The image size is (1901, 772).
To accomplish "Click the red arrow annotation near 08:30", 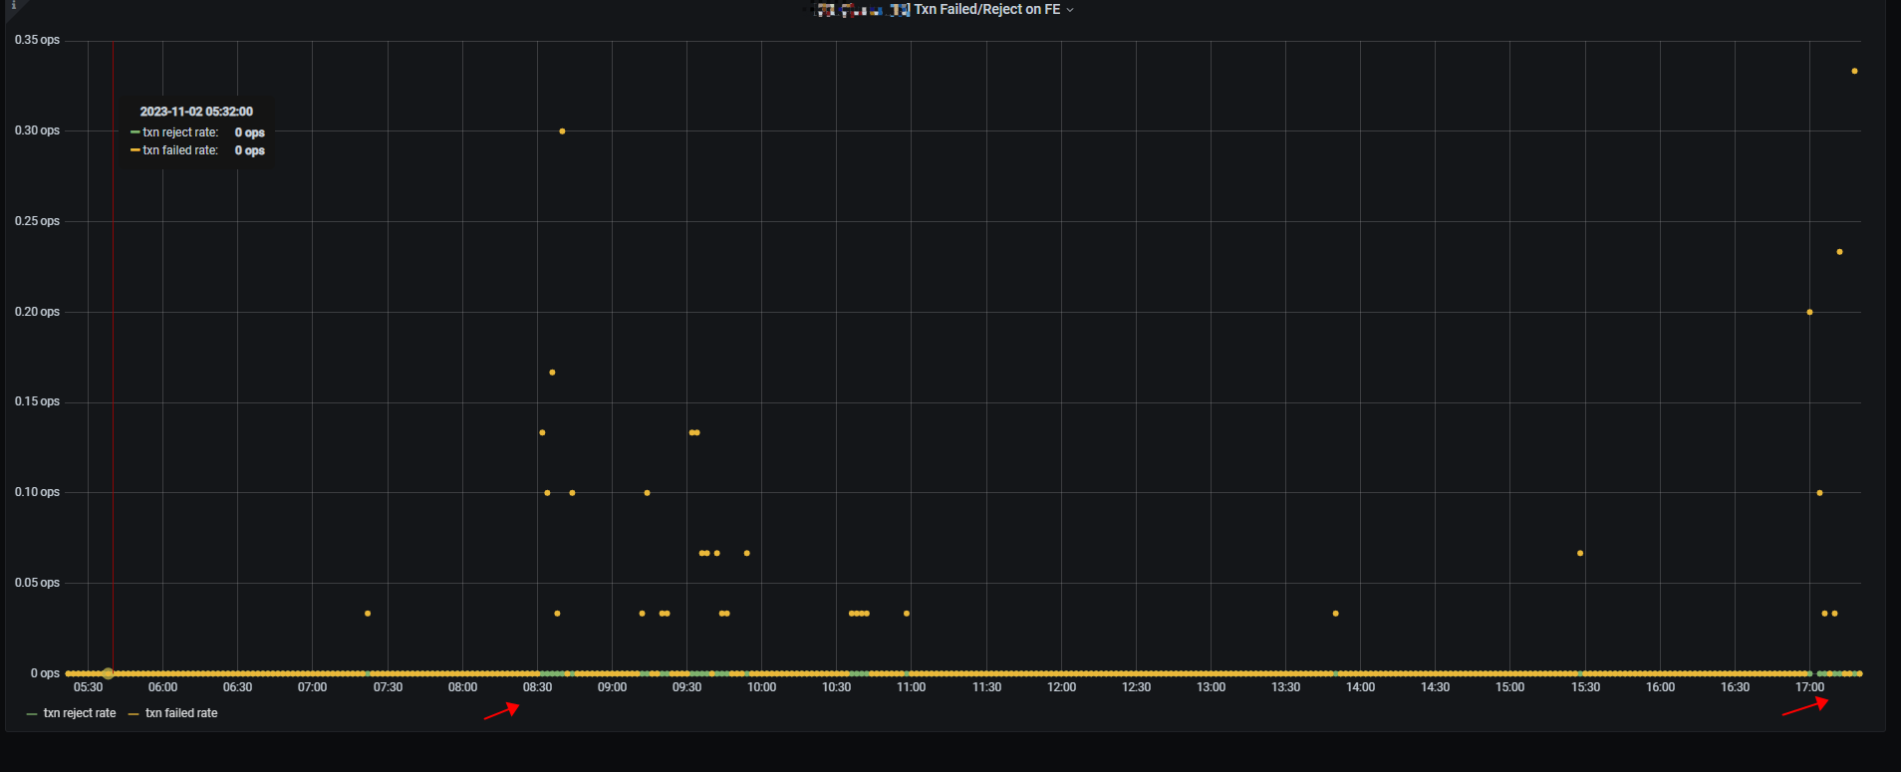I will 501,710.
